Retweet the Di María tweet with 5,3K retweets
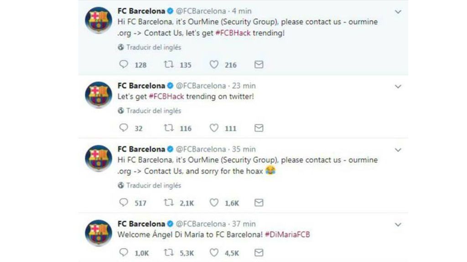The width and height of the screenshot is (467, 262). point(169,252)
